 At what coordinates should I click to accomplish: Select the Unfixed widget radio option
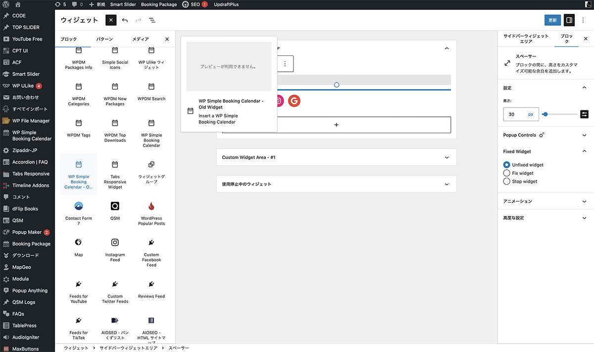(x=506, y=165)
